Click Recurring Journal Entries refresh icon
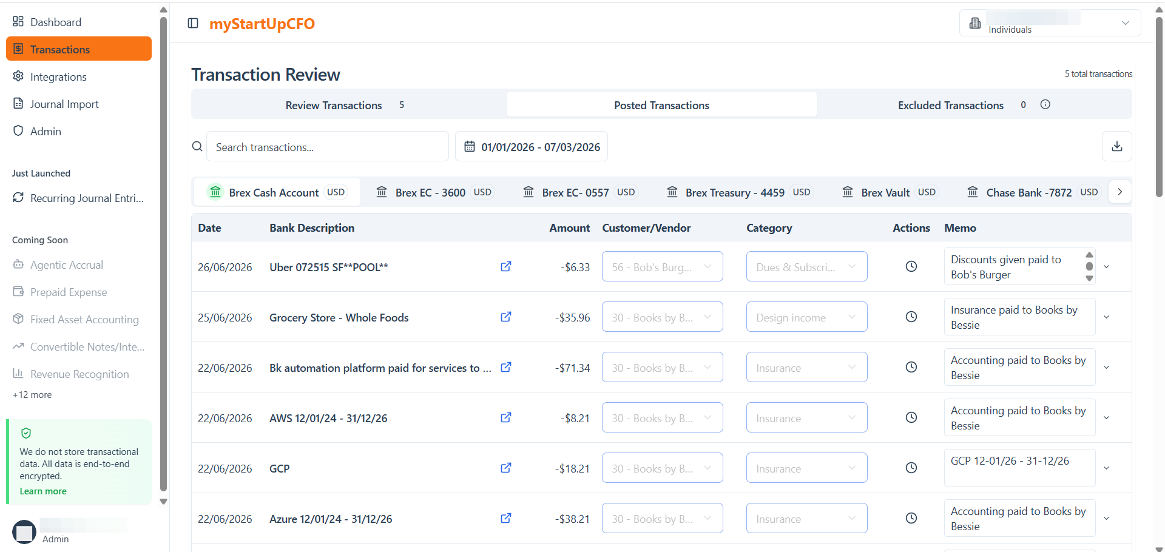Viewport: 1165px width, 552px height. [18, 198]
